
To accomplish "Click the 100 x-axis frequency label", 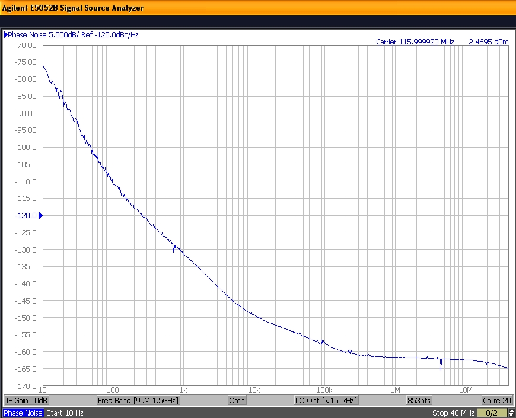I will 113,390.
